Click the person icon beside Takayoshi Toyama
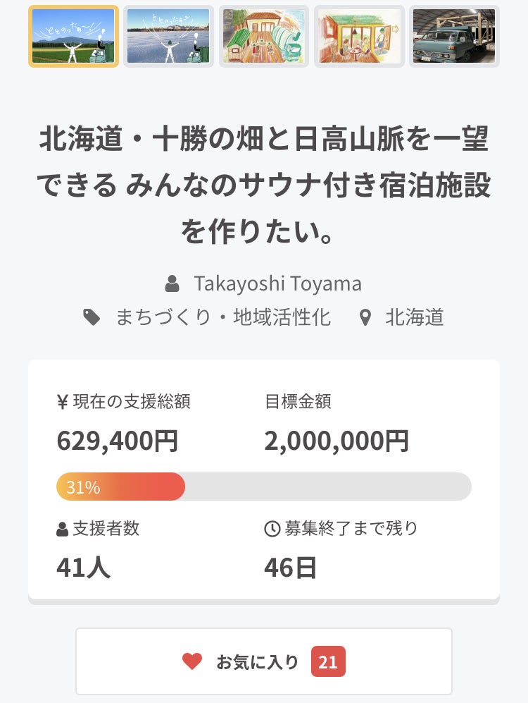The height and width of the screenshot is (703, 528). (x=172, y=284)
